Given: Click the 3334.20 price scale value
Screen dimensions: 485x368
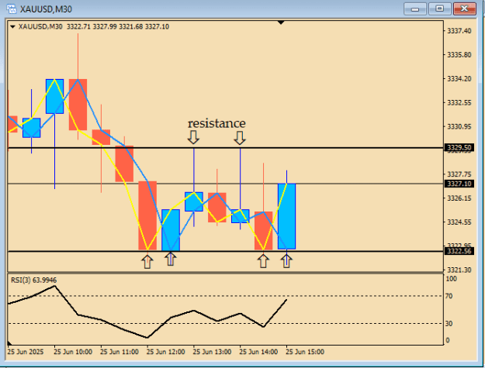Looking at the screenshot, I should (x=459, y=79).
